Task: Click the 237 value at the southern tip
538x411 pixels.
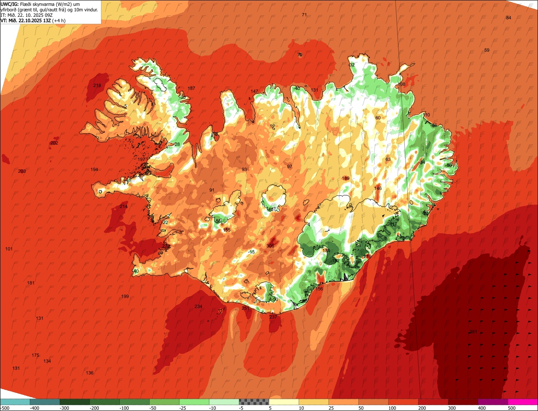Action: [x=273, y=317]
